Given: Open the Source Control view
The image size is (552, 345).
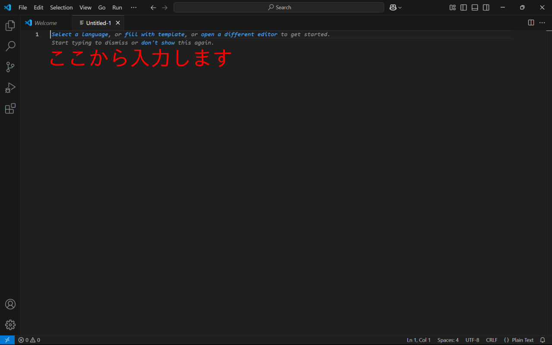Looking at the screenshot, I should [10, 67].
